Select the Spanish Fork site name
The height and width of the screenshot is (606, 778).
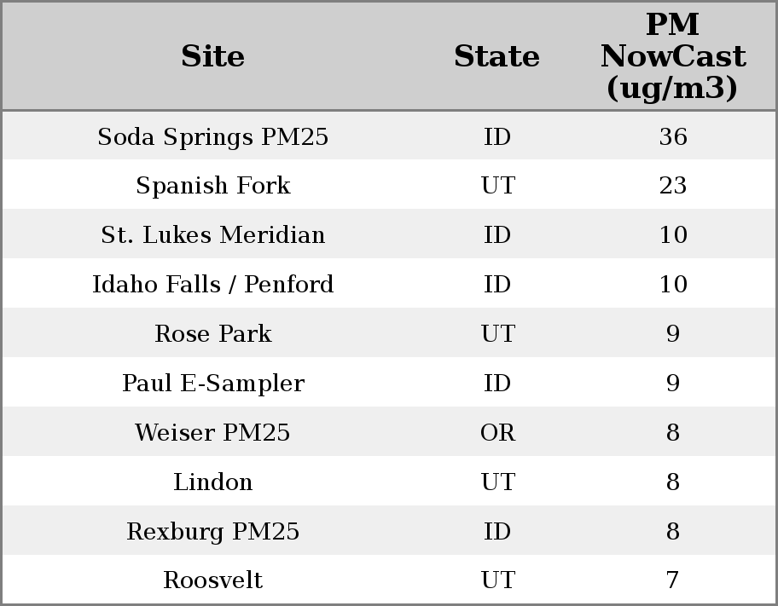(212, 186)
